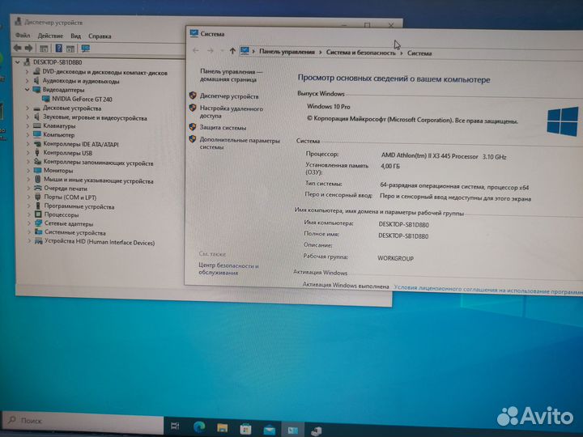Expand Сетевые адаптеры node
The width and height of the screenshot is (583, 437).
tap(29, 223)
